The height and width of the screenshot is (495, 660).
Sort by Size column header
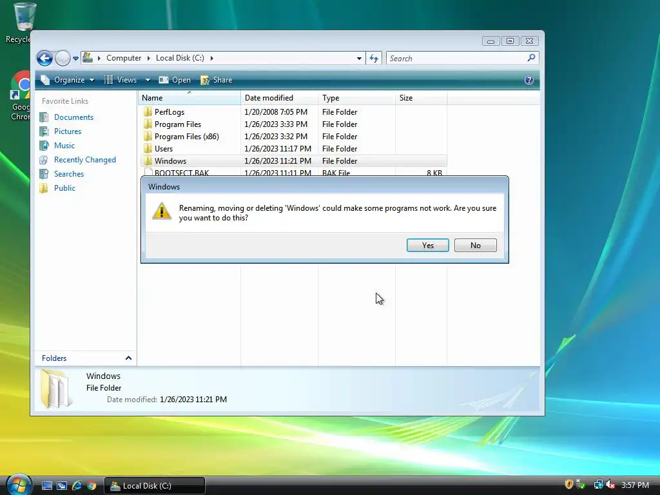click(421, 98)
